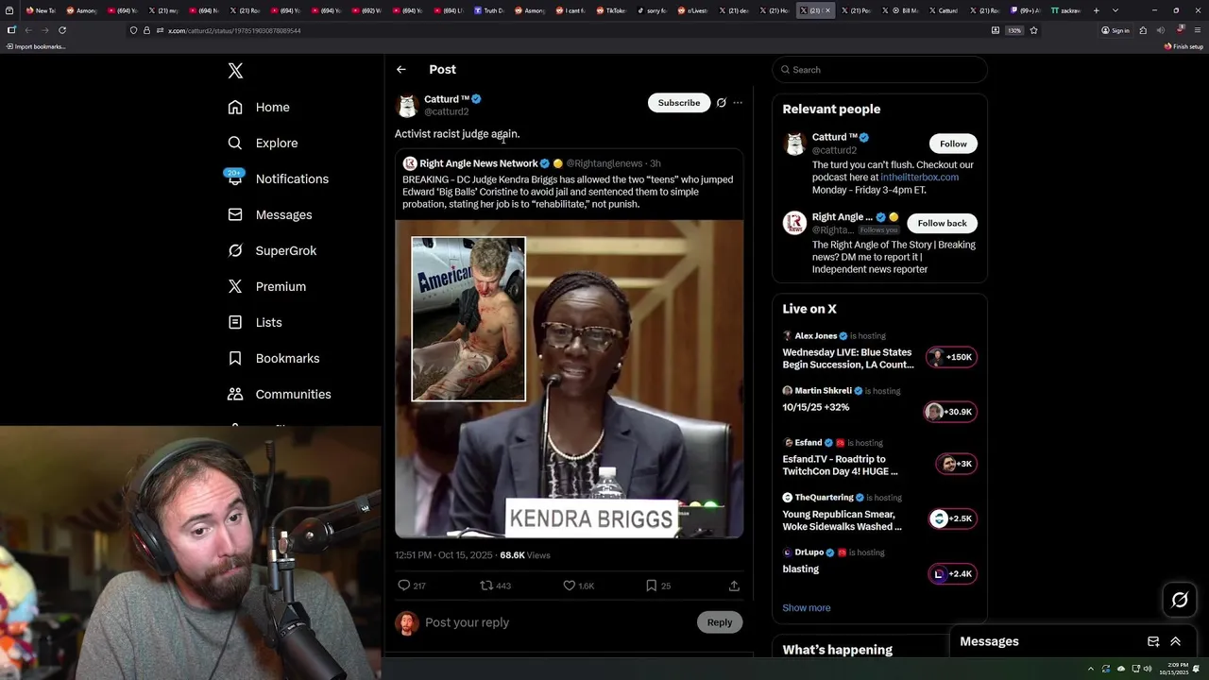
Task: Click the floating Grok button
Action: coord(1180,600)
